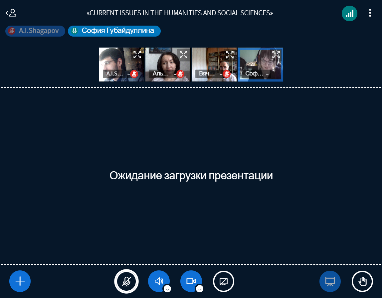Viewport: 382px width, 298px height.
Task: Fullscreen the Соф... webcam video
Action: pyautogui.click(x=276, y=55)
